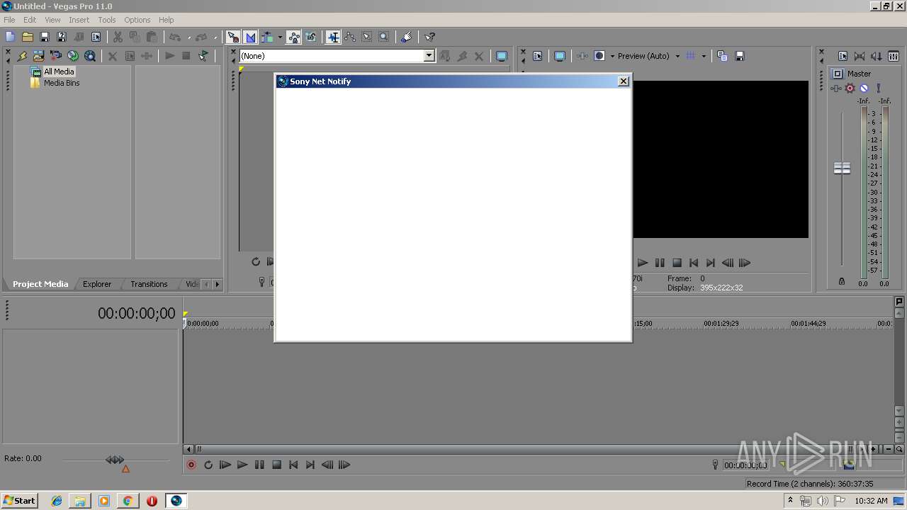
Task: Toggle Lock Envelopes to Events
Action: [293, 37]
